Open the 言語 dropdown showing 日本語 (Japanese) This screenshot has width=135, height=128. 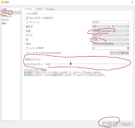(x=111, y=31)
